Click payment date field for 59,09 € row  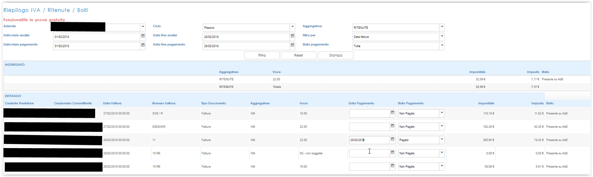click(x=369, y=166)
